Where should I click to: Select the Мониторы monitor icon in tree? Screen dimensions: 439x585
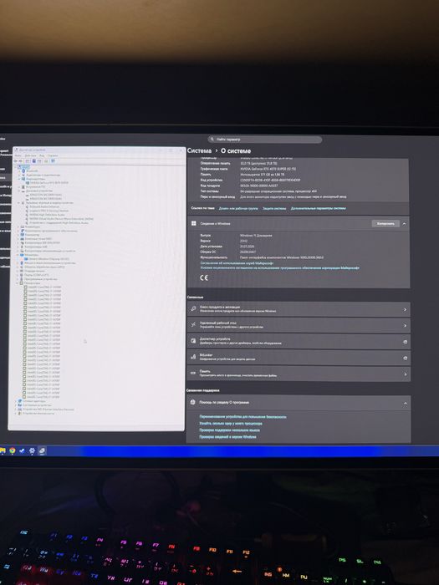[x=22, y=255]
